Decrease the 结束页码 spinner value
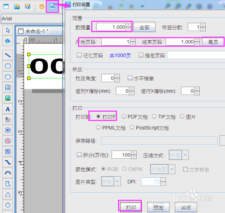Viewport: 225px width, 213px height. click(197, 44)
